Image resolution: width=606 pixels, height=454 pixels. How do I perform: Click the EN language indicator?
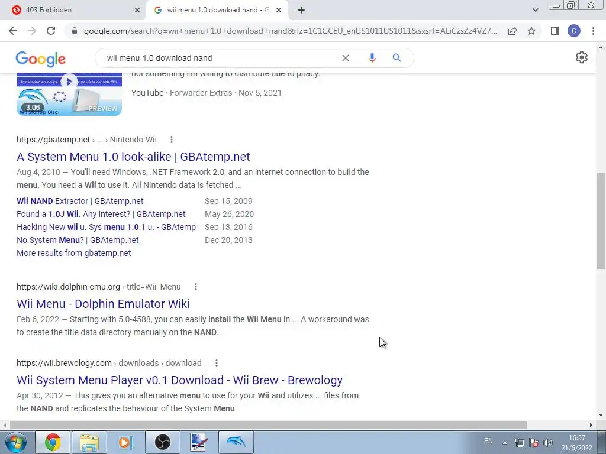tap(488, 441)
